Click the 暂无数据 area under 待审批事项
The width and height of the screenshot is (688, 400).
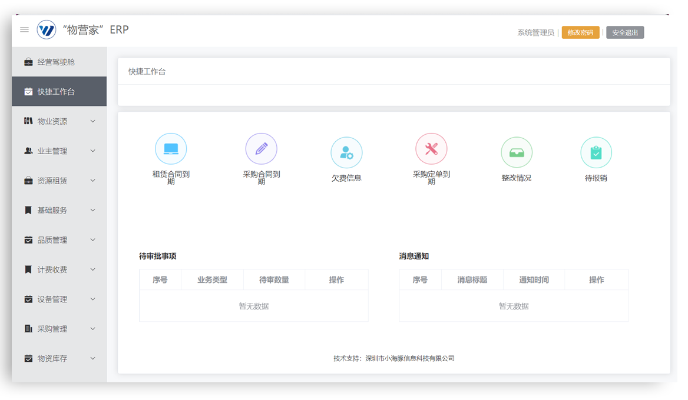click(253, 305)
